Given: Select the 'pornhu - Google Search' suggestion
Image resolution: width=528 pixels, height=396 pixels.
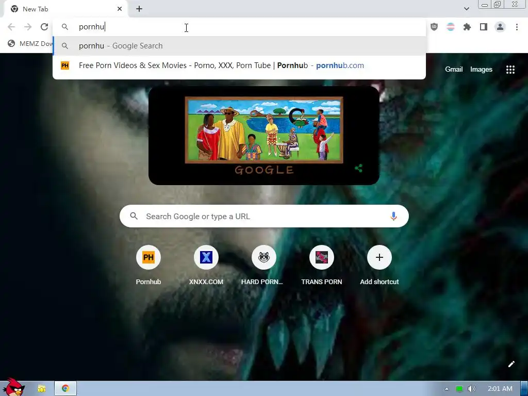Looking at the screenshot, I should [239, 46].
